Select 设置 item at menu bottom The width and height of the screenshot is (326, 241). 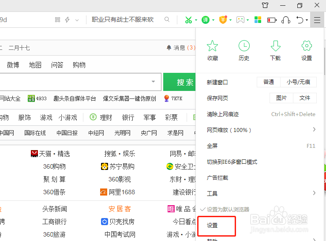click(x=212, y=226)
